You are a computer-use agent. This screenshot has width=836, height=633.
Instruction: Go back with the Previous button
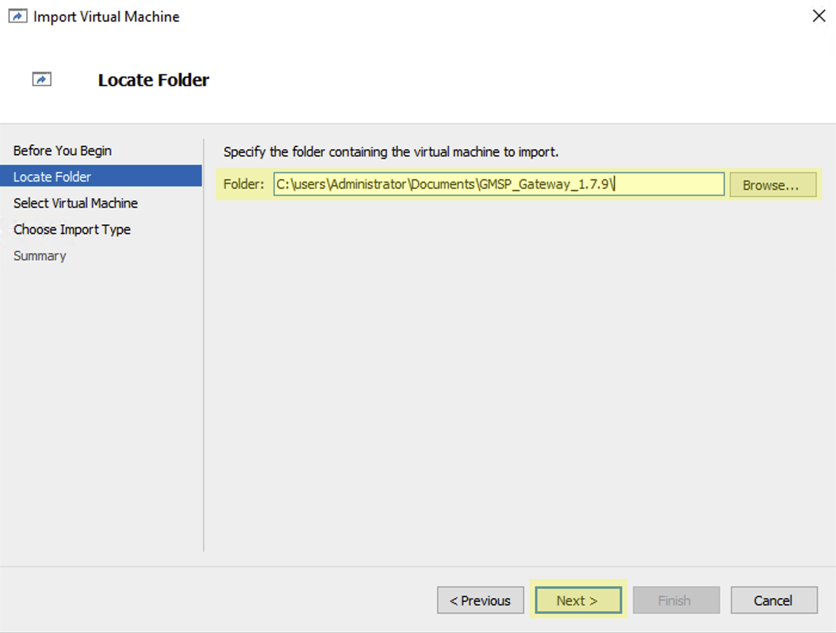[x=480, y=600]
